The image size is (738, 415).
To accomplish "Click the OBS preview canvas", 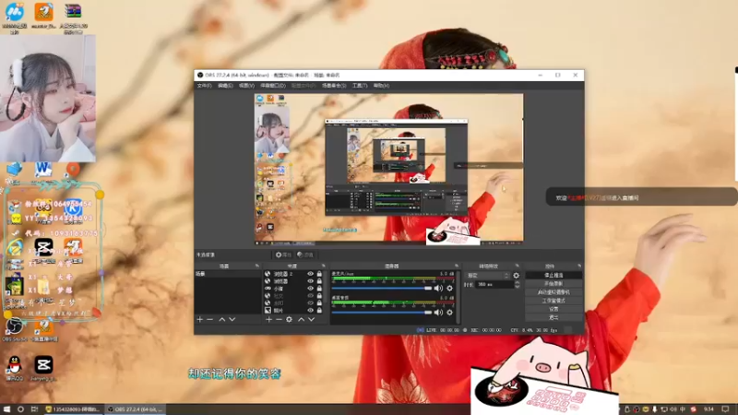I will pyautogui.click(x=388, y=169).
